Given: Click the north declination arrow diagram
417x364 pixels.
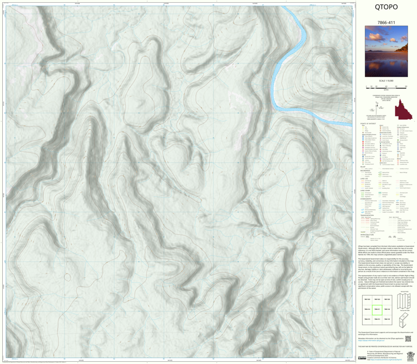Looking at the screenshot, I should [376, 108].
